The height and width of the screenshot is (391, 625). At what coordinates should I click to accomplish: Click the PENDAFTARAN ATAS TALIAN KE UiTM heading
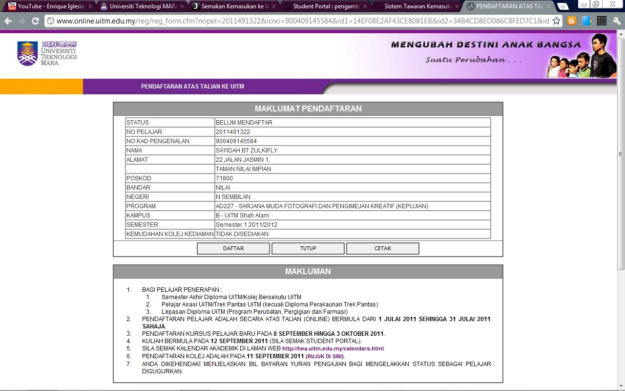(x=192, y=87)
